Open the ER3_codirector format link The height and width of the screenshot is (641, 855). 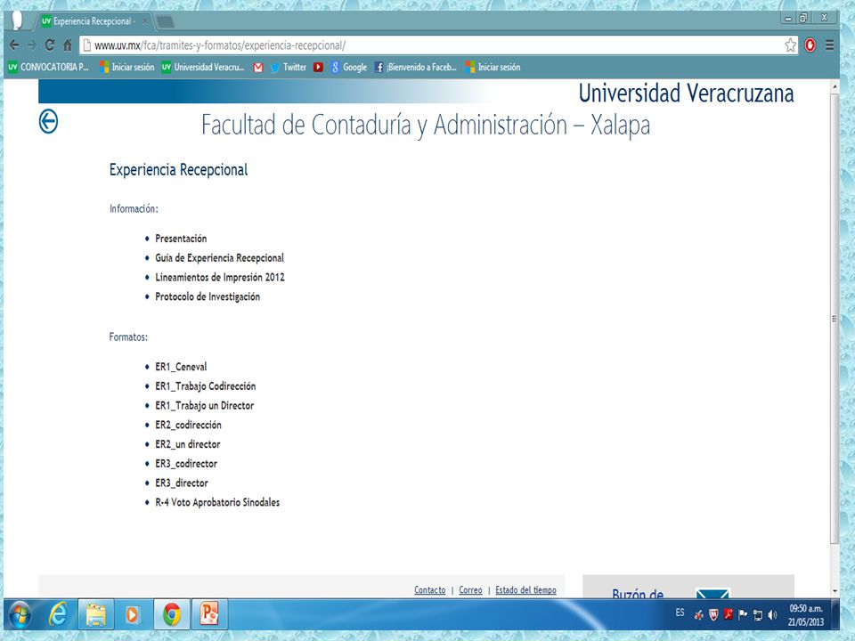(x=186, y=463)
